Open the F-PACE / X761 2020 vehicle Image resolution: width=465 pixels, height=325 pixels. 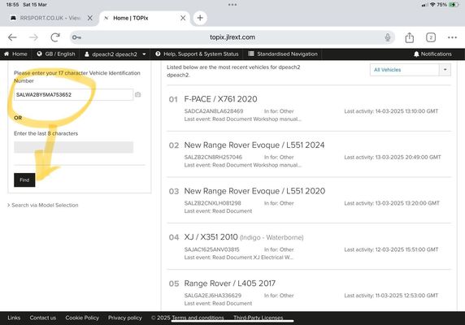(x=220, y=99)
